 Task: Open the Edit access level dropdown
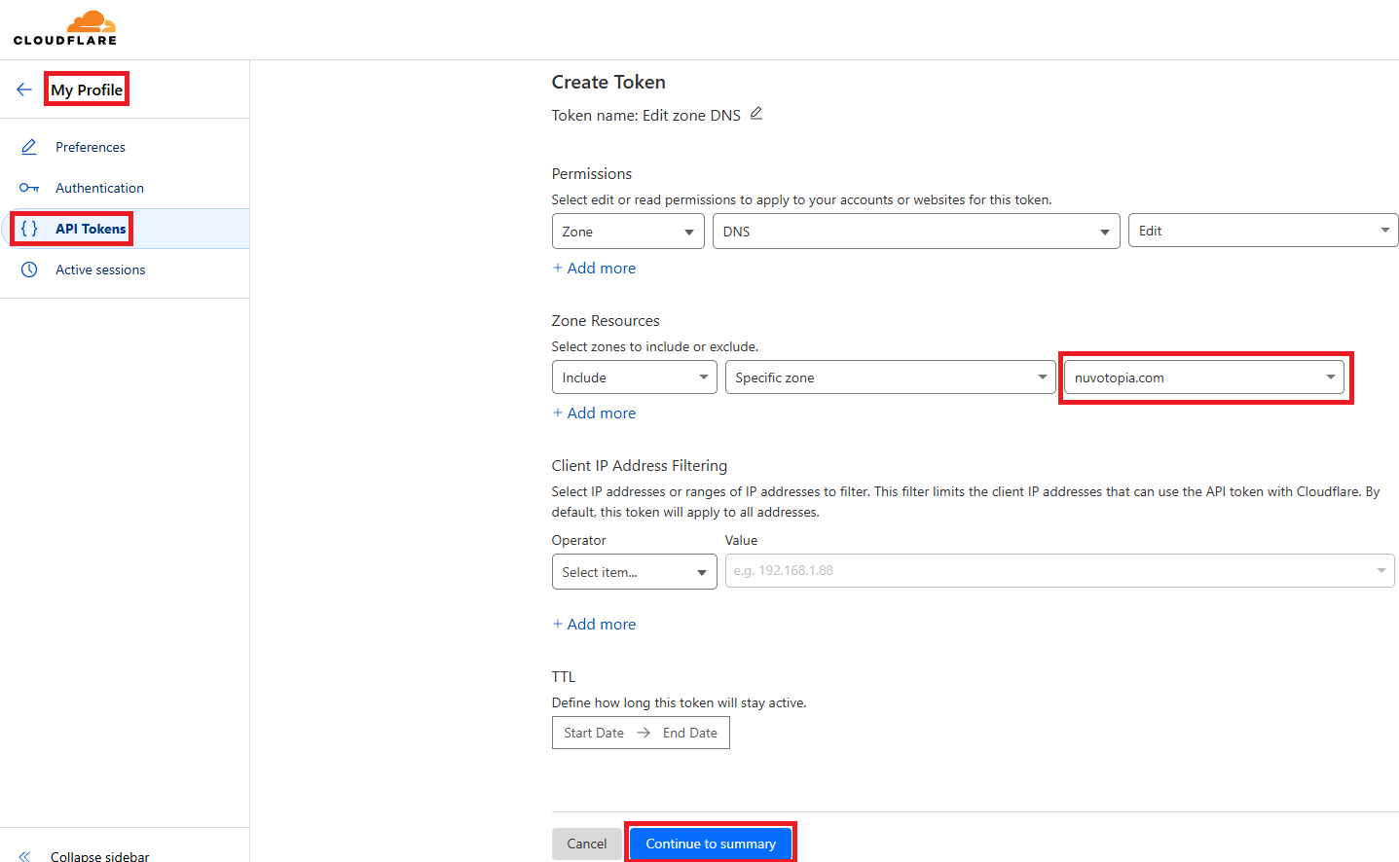pos(1263,231)
